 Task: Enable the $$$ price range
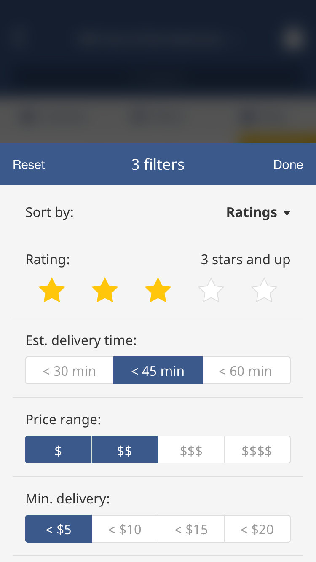[191, 450]
